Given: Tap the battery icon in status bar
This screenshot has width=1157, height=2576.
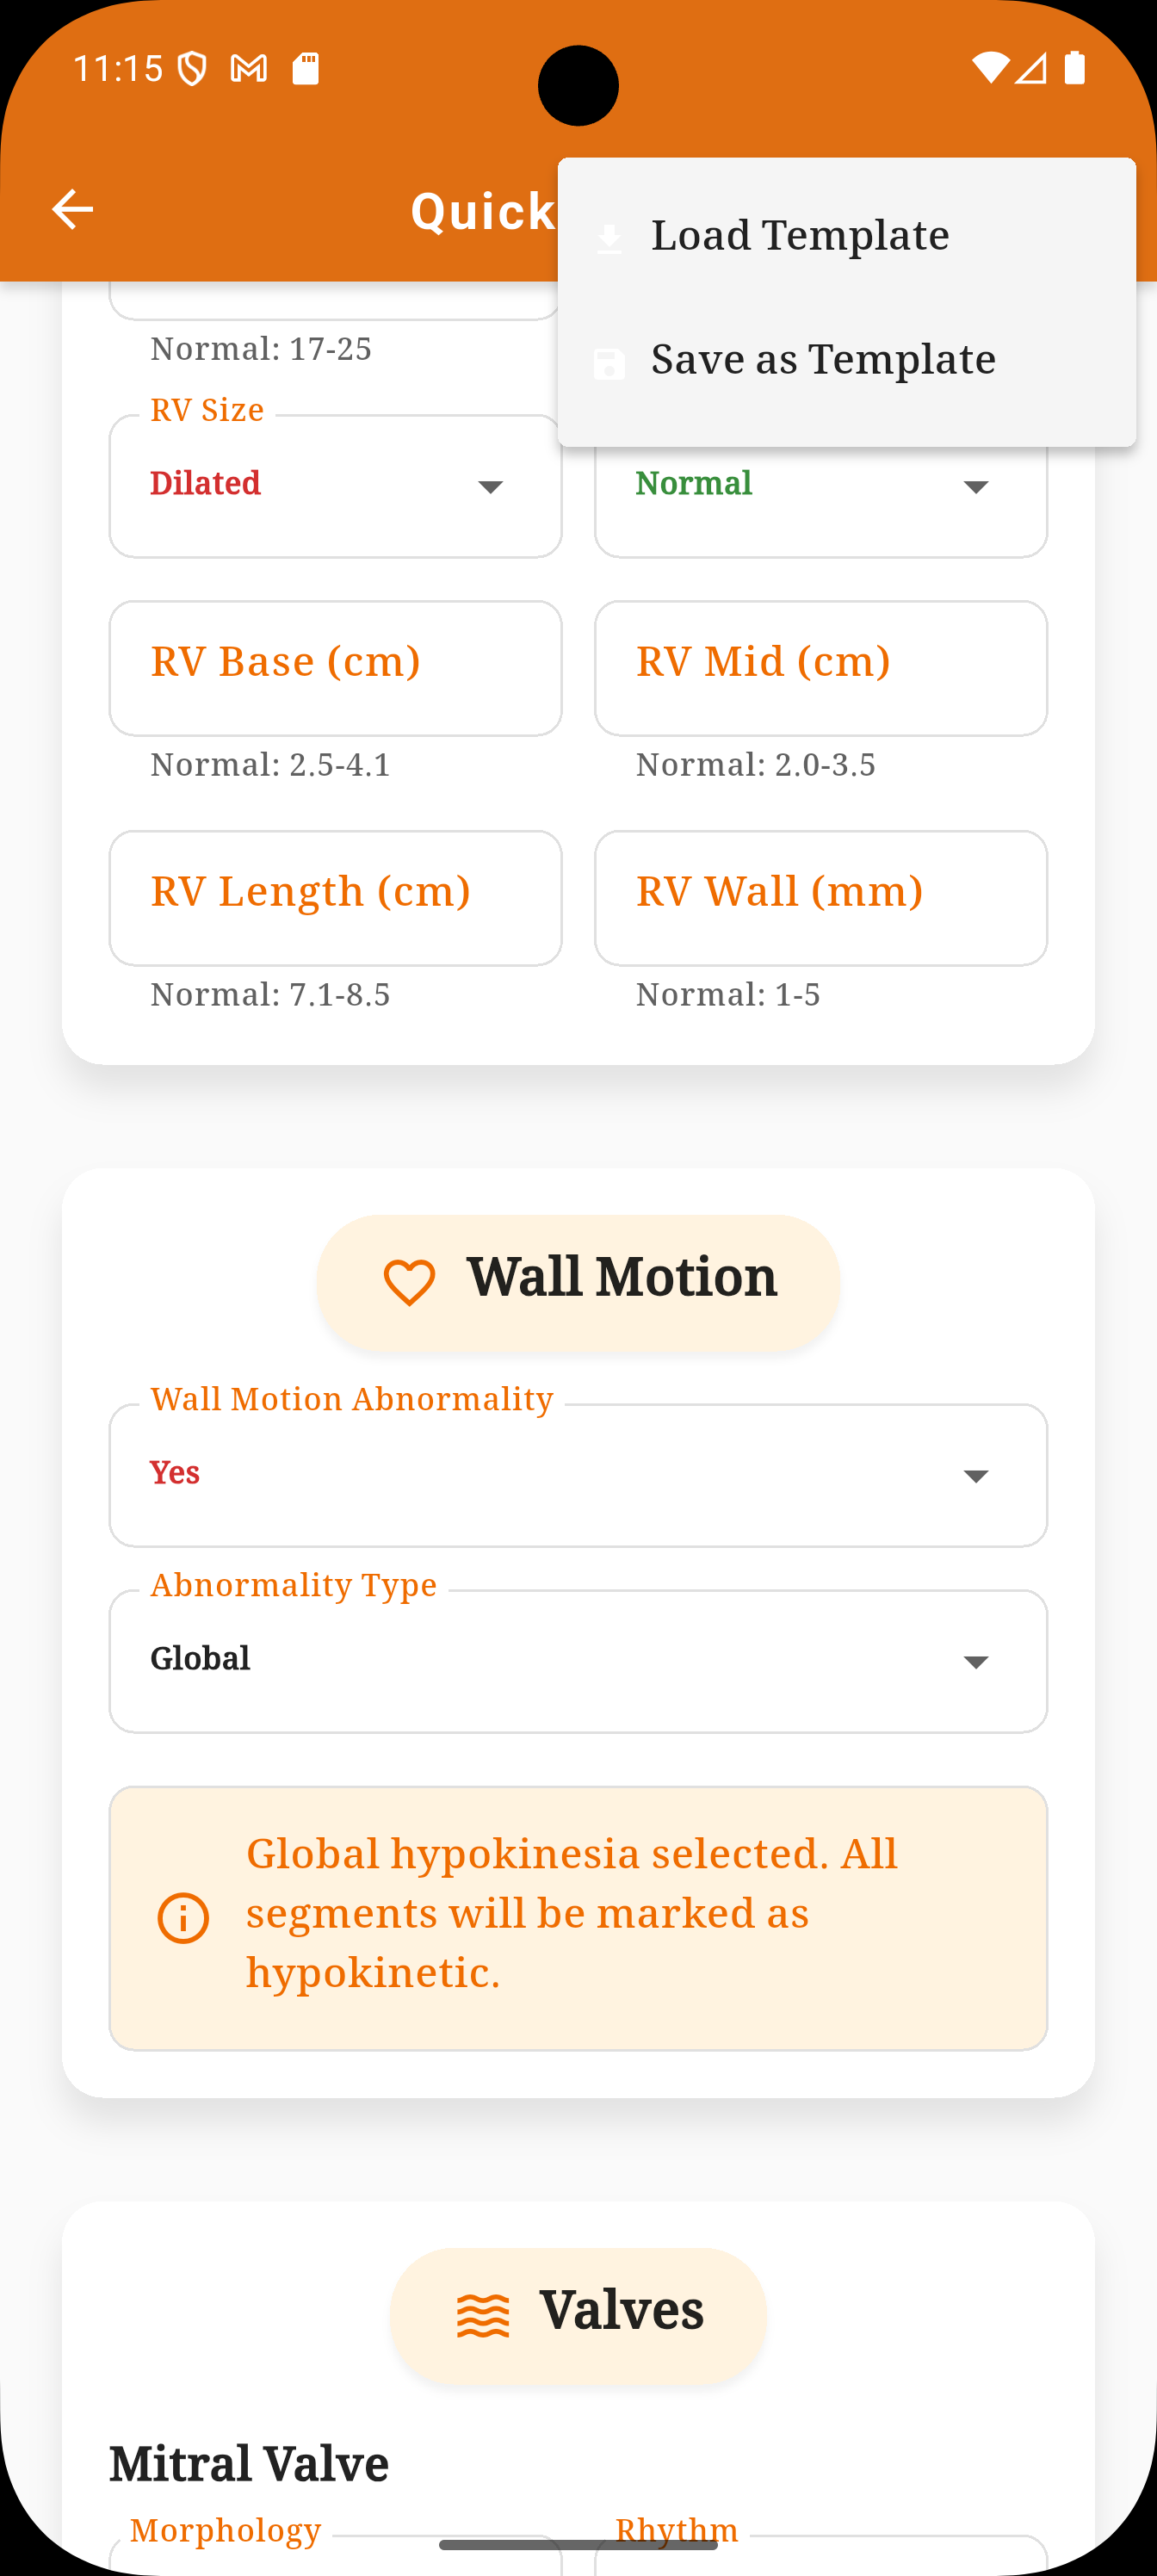Looking at the screenshot, I should (1075, 67).
